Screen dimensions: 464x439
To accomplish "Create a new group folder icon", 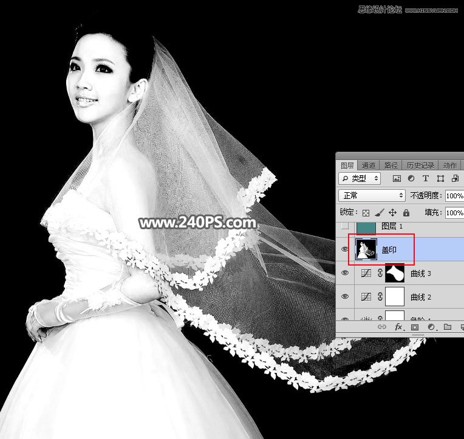I will click(448, 327).
